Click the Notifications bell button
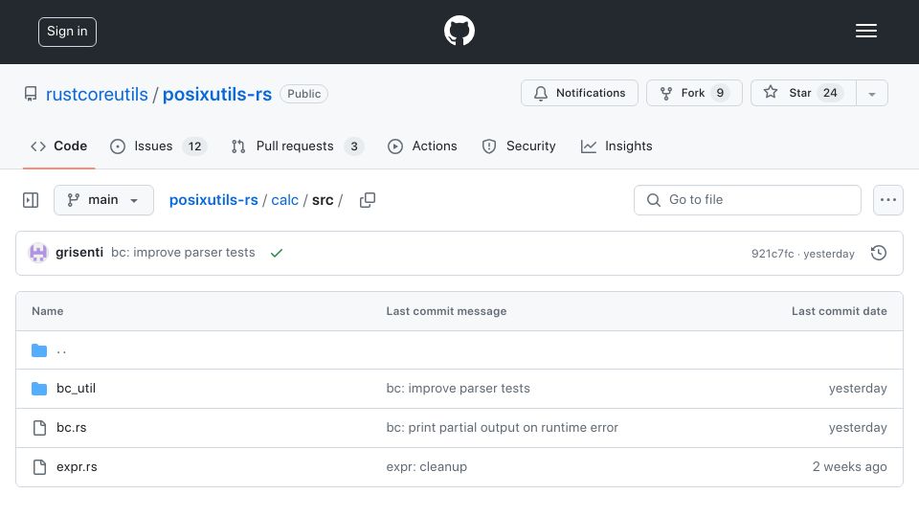 pos(579,93)
